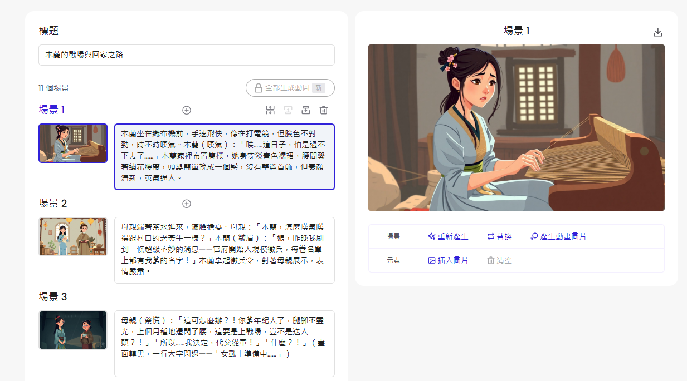687x381 pixels.
Task: Click the add scene plus icon after 場景 2
Action: [x=187, y=204]
